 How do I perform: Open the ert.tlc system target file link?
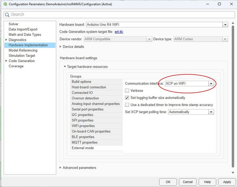click(119, 32)
